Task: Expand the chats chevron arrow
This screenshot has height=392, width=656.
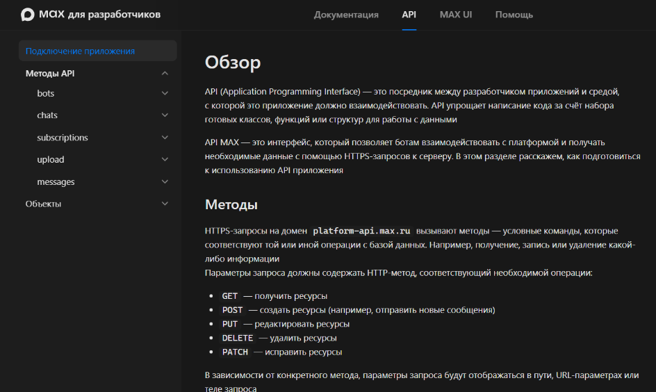Action: click(165, 115)
